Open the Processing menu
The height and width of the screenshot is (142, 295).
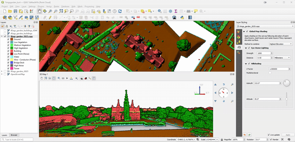[x=89, y=6]
